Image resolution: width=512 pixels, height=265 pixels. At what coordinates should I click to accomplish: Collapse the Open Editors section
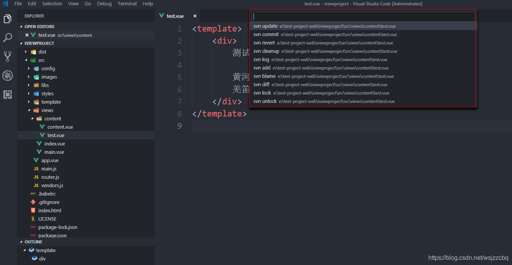21,27
